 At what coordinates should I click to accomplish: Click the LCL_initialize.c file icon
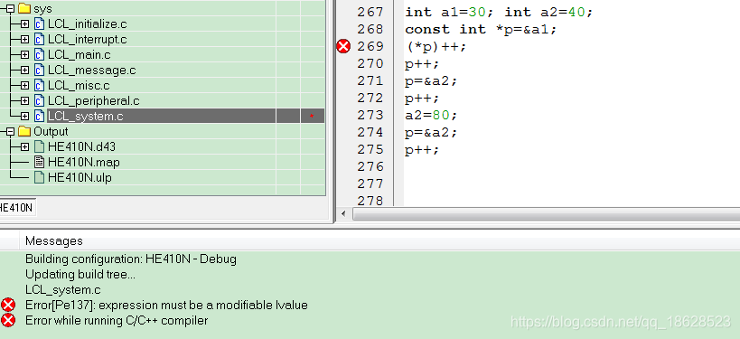[x=40, y=24]
